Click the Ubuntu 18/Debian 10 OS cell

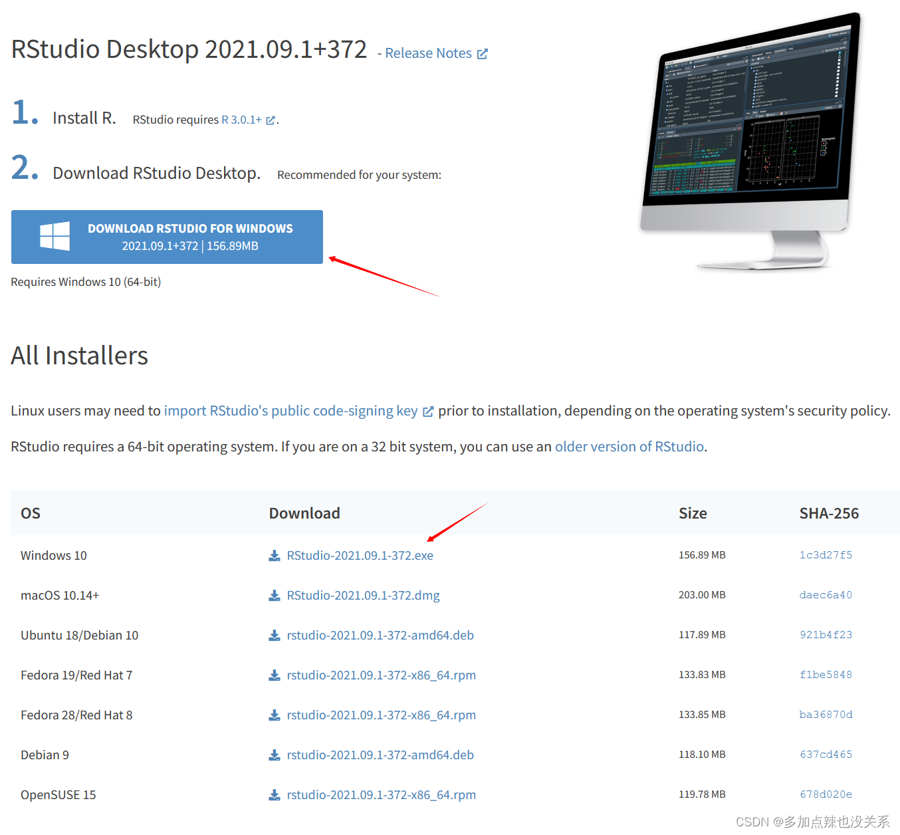point(80,636)
